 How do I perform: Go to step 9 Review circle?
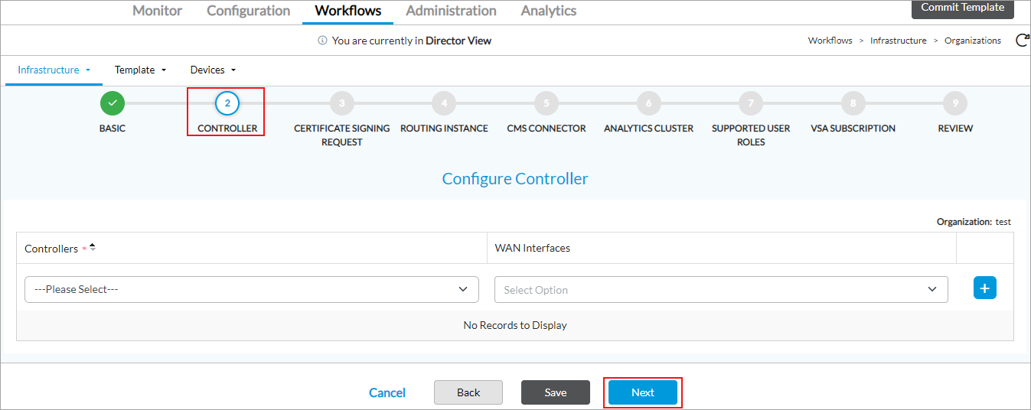click(x=954, y=103)
